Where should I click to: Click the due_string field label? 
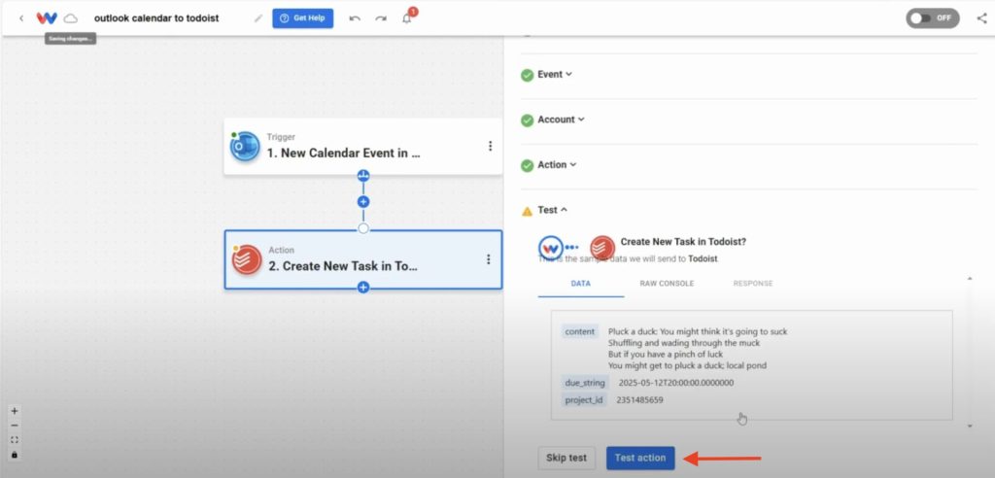(x=585, y=383)
